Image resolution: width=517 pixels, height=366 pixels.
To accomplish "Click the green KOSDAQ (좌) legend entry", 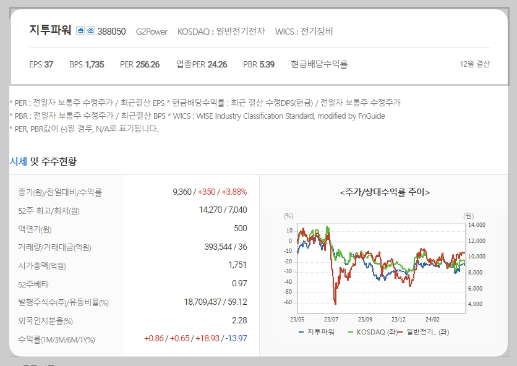I will 372,332.
